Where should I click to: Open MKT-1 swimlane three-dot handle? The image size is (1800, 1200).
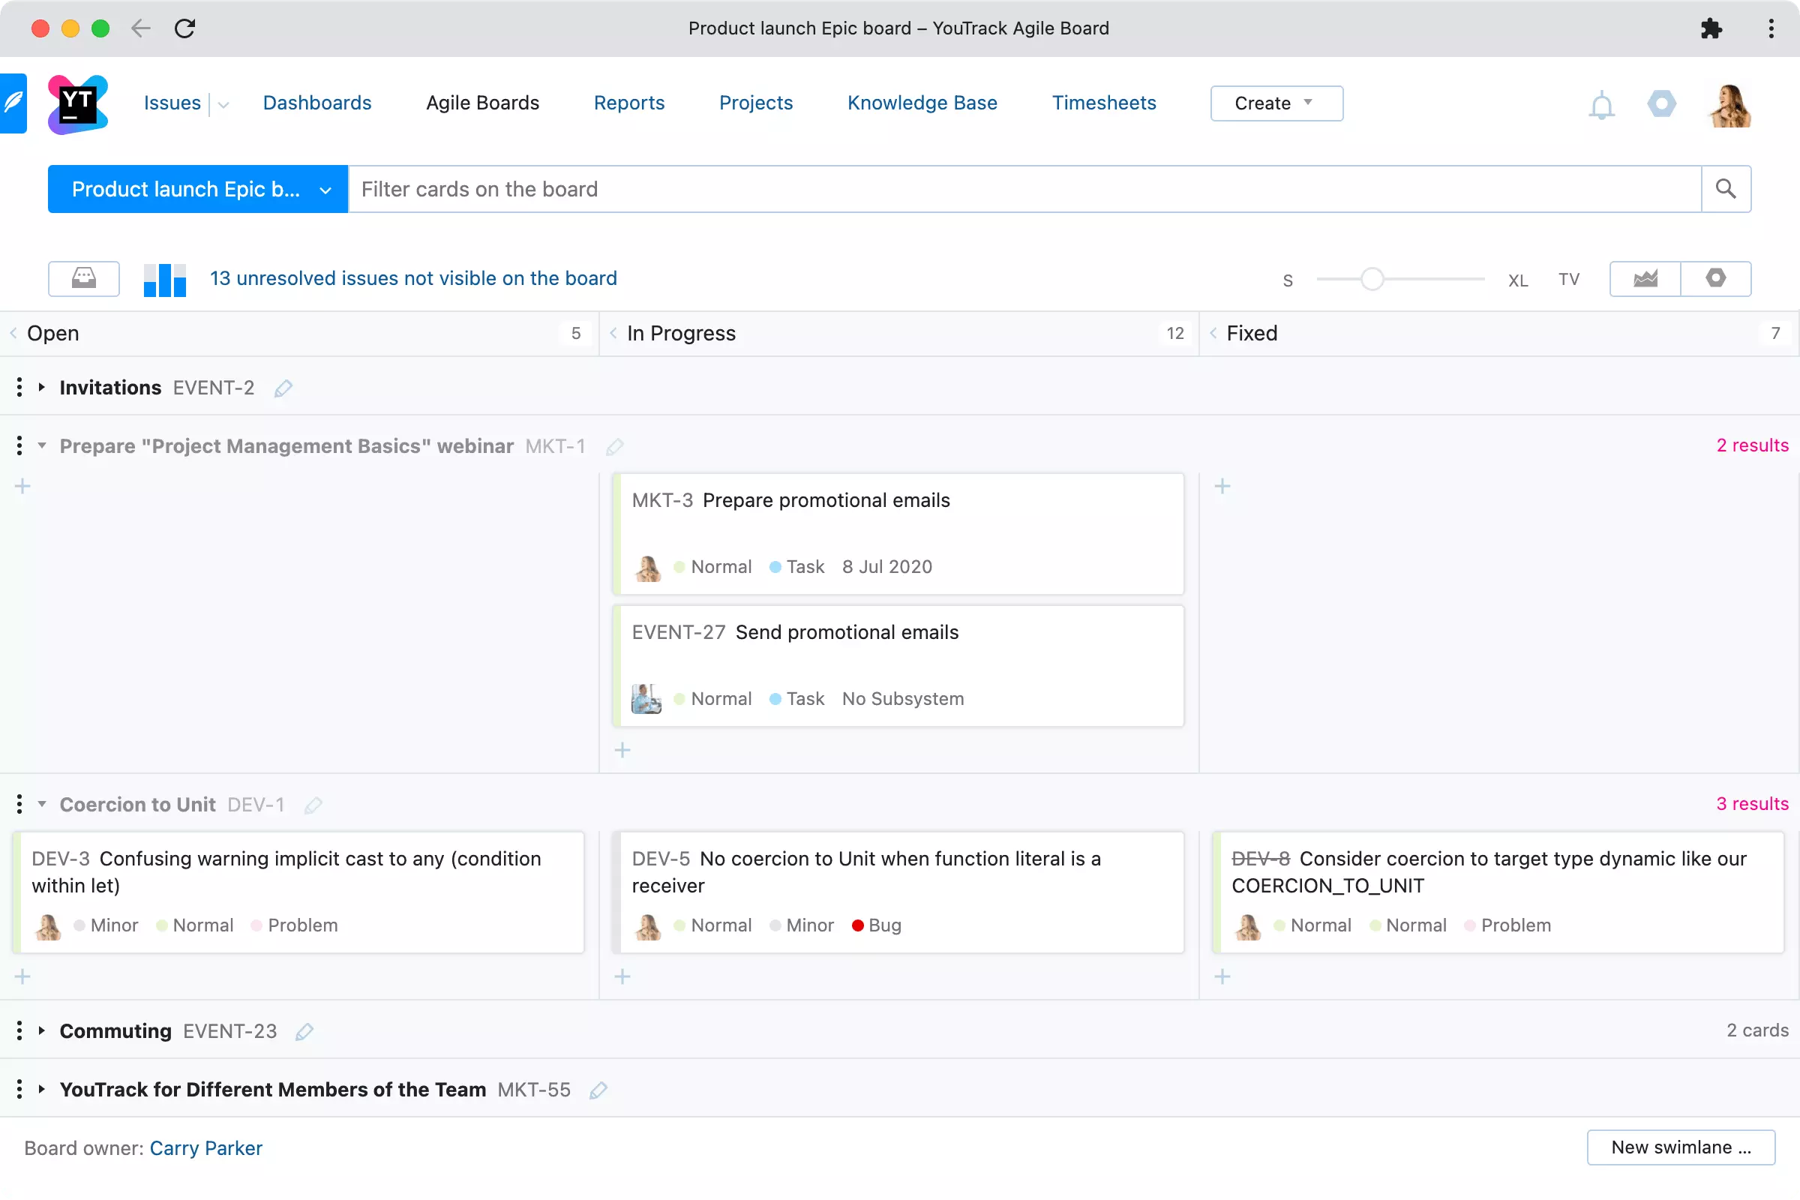[x=19, y=445]
